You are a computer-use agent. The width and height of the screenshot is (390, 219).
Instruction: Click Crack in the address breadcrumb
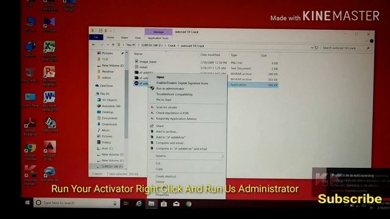[172, 46]
